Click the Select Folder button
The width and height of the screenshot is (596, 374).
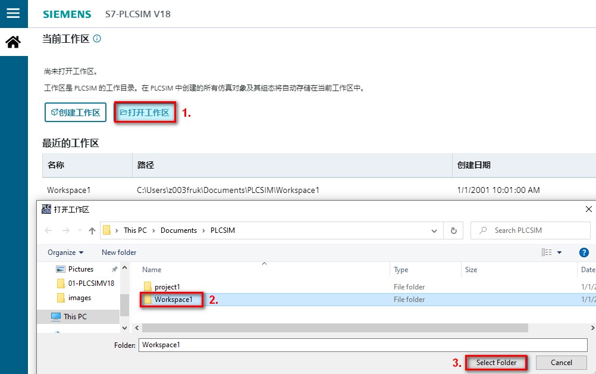[497, 363]
